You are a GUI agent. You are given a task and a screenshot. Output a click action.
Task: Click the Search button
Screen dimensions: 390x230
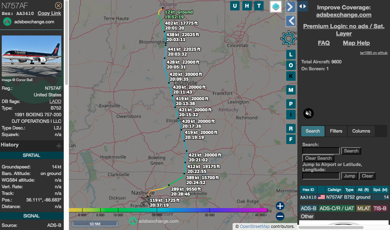click(351, 151)
